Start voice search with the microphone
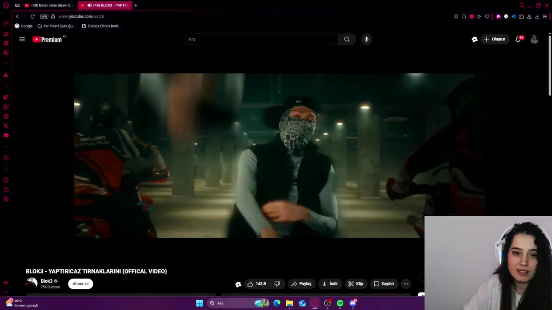The image size is (552, 310). [x=366, y=39]
